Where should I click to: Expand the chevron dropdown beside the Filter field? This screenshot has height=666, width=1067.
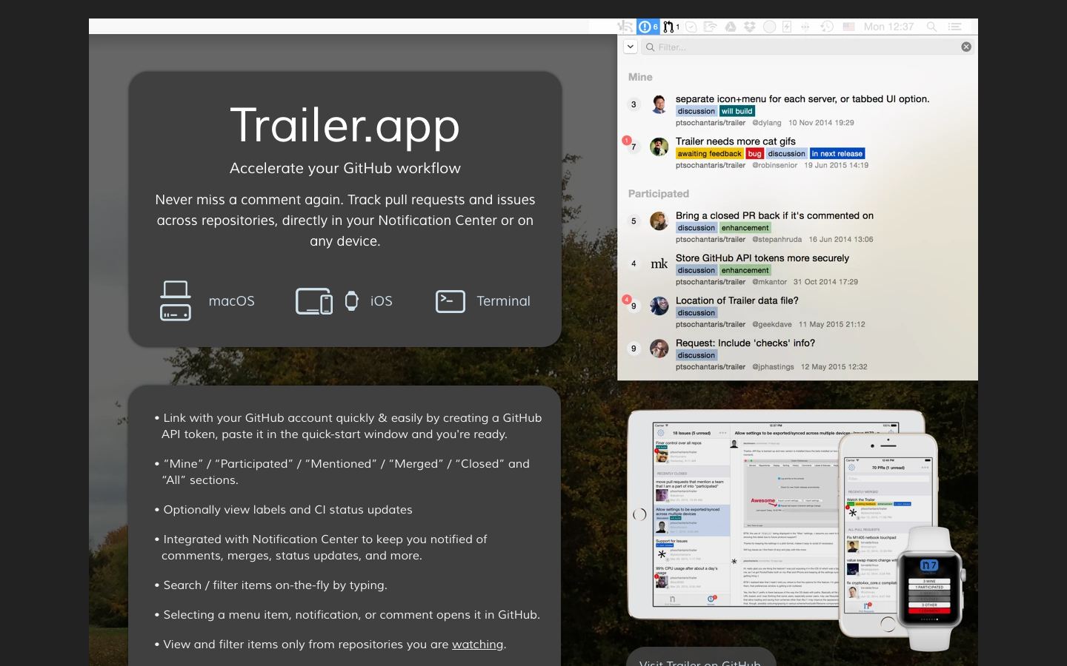point(630,47)
